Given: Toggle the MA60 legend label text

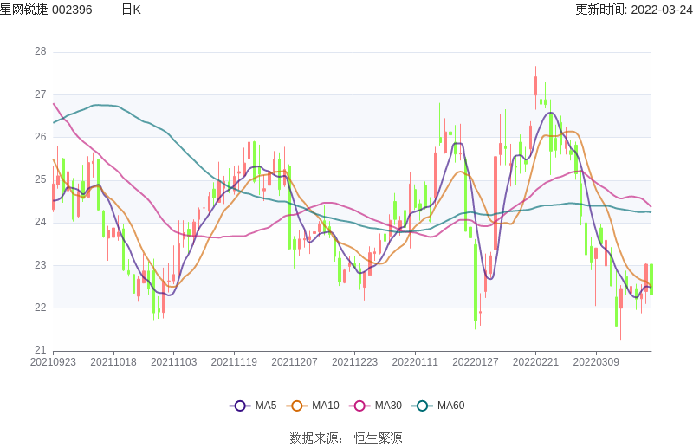Looking at the screenshot, I should (450, 406).
